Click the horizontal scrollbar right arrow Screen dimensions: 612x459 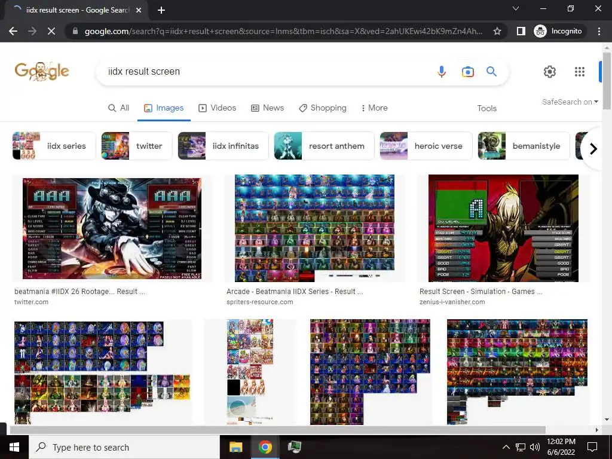tap(597, 430)
